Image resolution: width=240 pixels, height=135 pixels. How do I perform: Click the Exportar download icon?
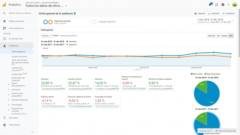pyautogui.click(x=209, y=13)
